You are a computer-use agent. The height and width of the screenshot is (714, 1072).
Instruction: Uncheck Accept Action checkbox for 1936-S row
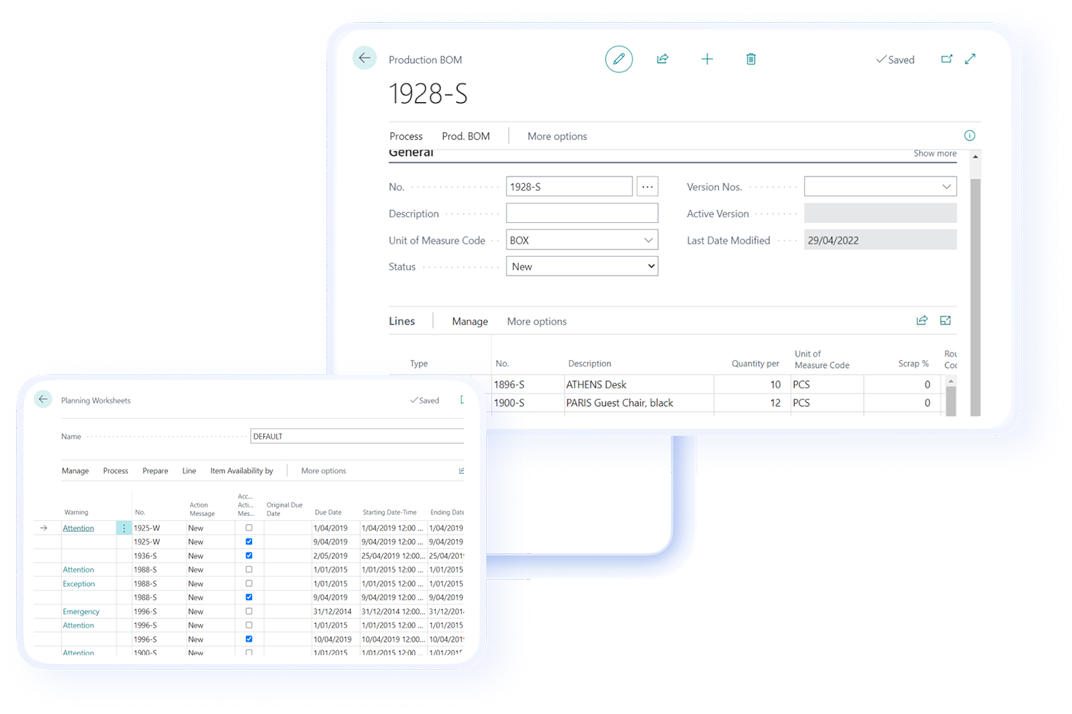tap(249, 555)
